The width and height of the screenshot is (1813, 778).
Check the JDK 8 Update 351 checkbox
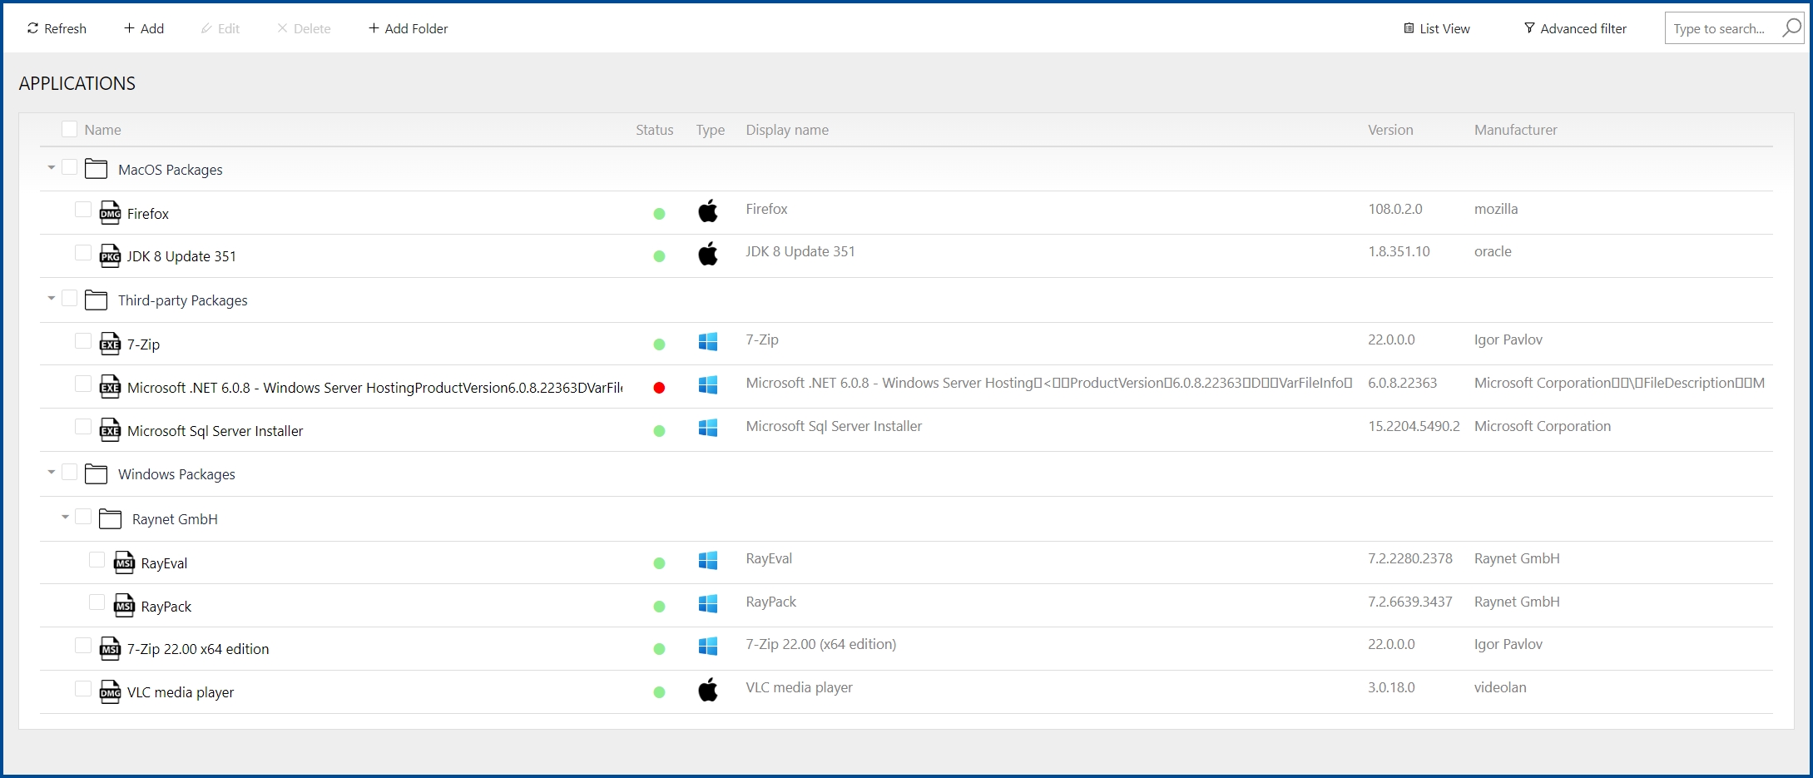[82, 252]
